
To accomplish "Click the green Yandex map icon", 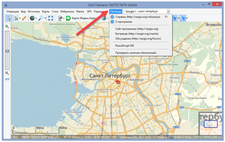I will (68, 18).
